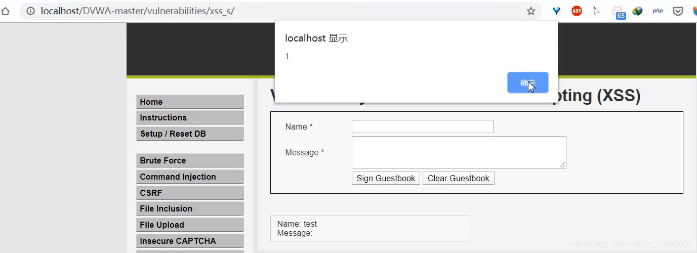This screenshot has width=697, height=253.
Task: Open the Adblock Plus (ABP) extension
Action: (x=577, y=11)
